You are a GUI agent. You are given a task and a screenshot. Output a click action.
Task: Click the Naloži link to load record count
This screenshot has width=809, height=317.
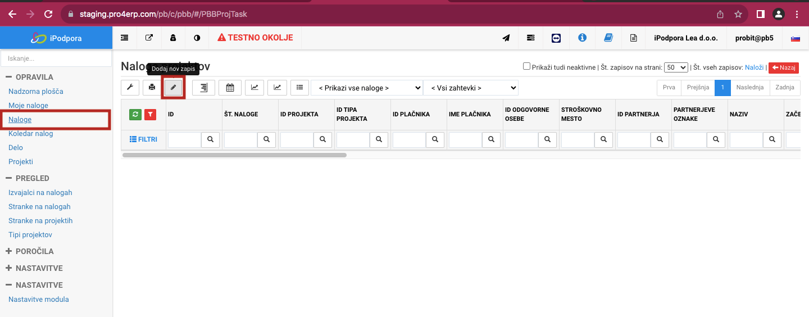tap(754, 67)
